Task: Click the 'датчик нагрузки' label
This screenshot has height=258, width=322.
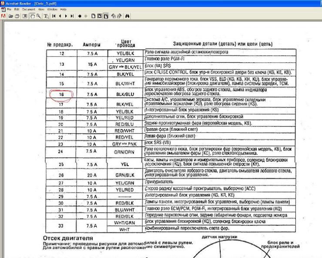Action: tap(220, 237)
